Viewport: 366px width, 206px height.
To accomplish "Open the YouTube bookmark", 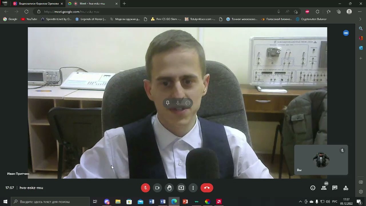I will 29,19.
